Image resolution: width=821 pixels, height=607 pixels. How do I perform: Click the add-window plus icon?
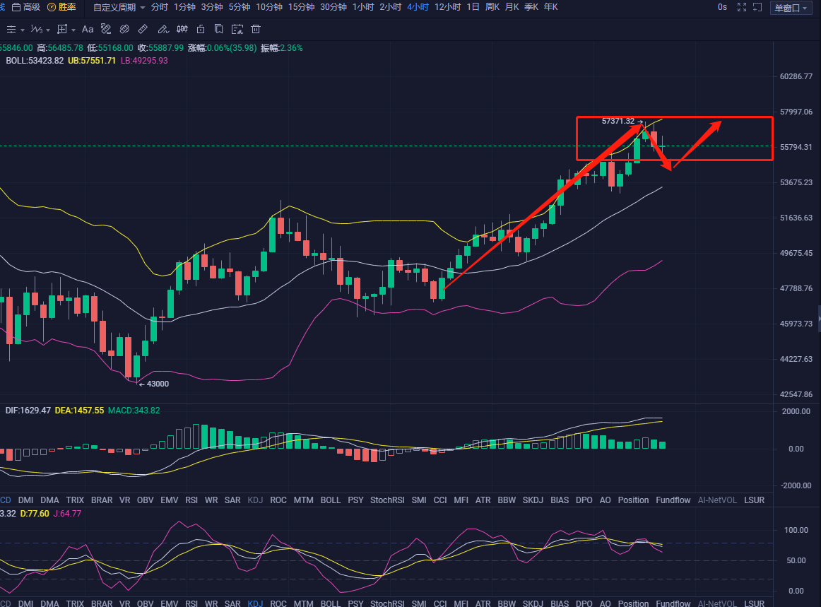[757, 7]
